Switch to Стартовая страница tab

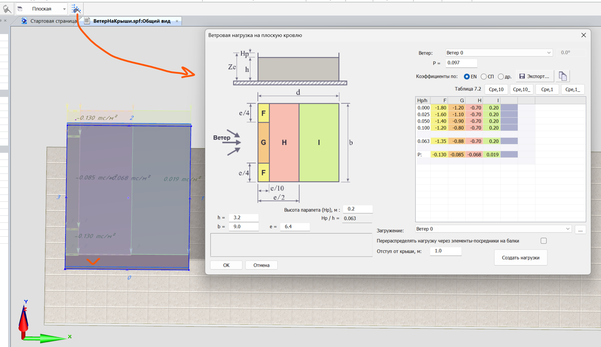click(53, 21)
